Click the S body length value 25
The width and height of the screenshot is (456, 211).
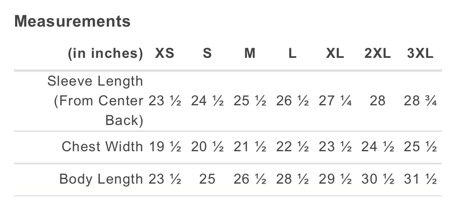207,179
